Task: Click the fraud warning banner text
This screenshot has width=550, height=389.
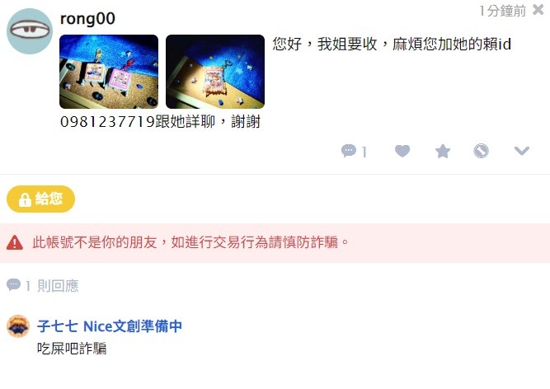Action: point(190,242)
